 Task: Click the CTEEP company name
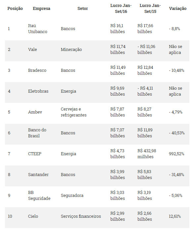pos(35,154)
